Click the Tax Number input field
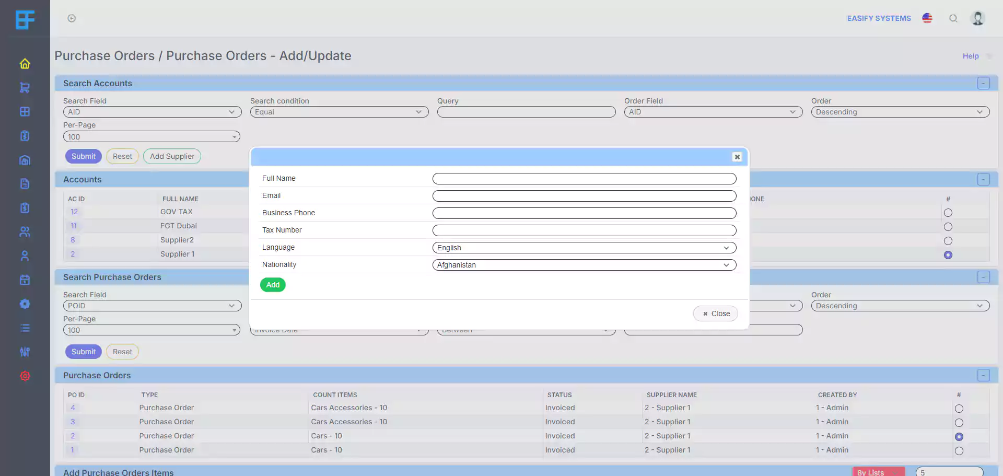This screenshot has height=476, width=1003. 584,230
